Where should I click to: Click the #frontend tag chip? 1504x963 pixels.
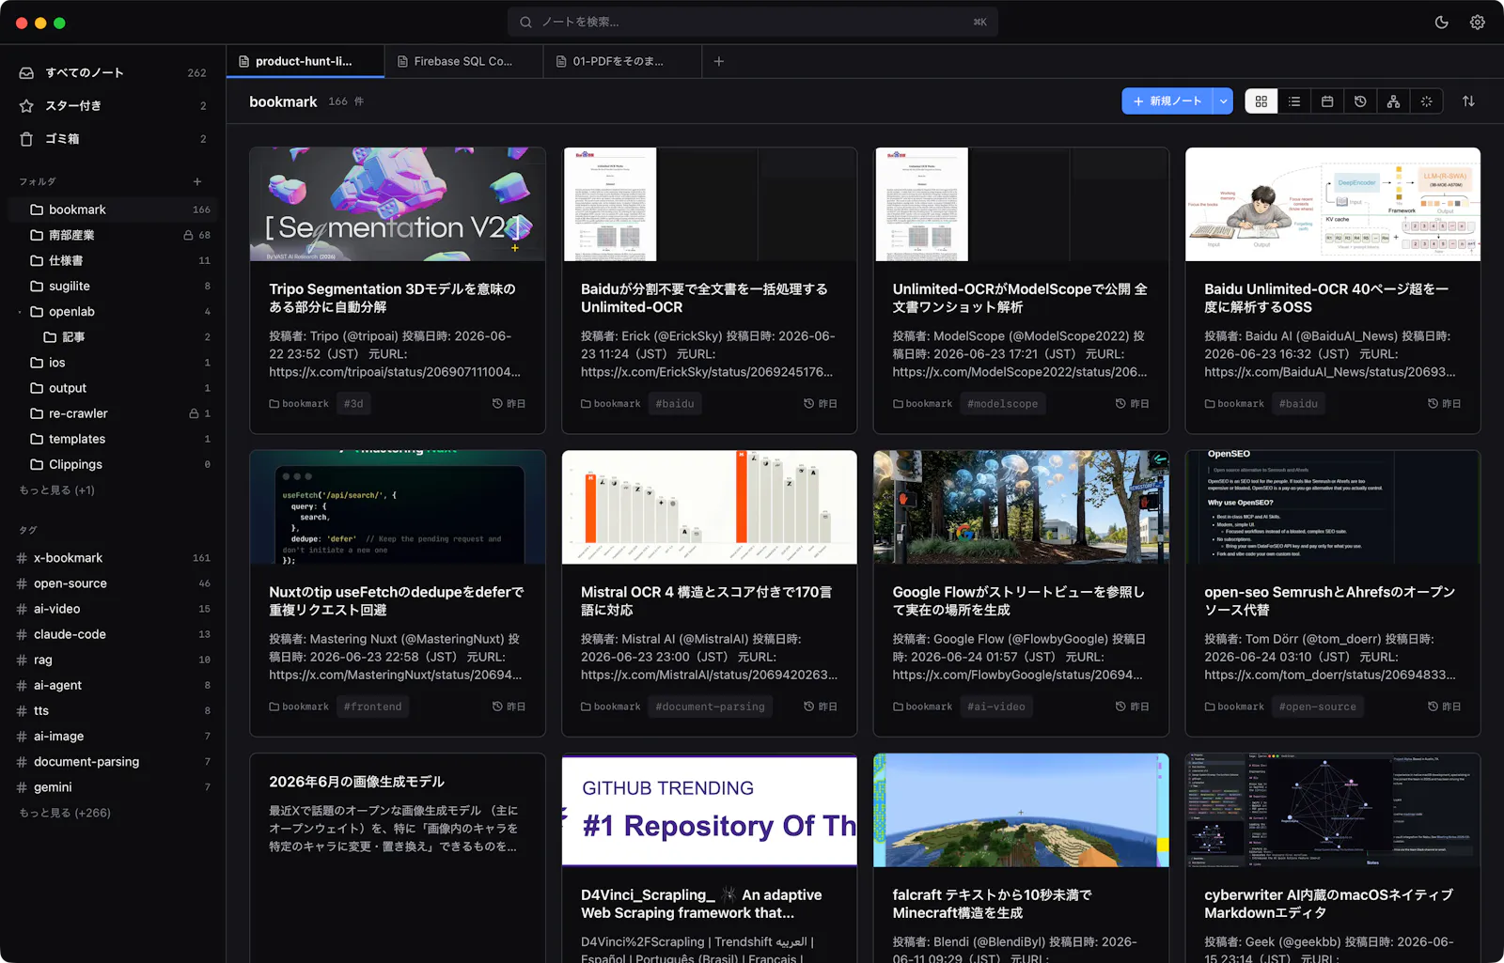tap(372, 707)
